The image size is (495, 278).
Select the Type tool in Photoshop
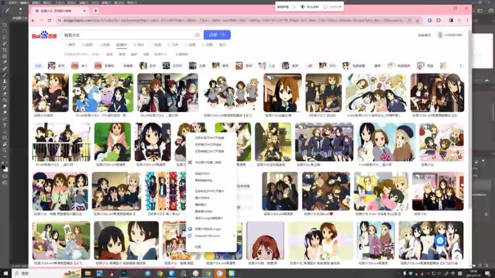[5, 125]
